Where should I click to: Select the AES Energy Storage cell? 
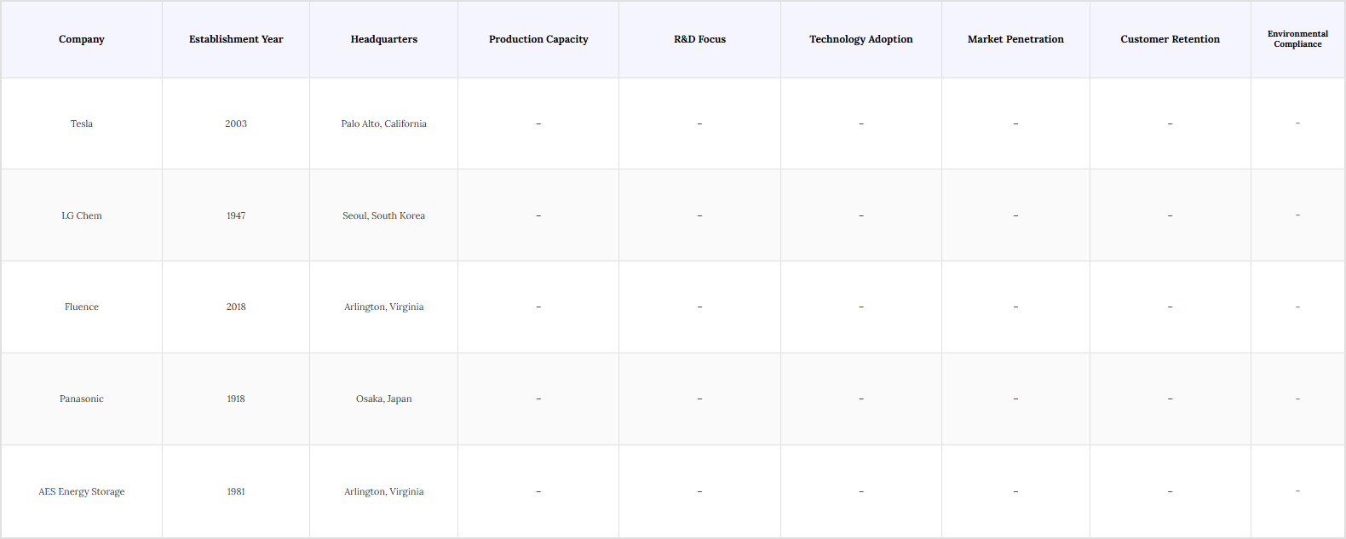click(82, 491)
